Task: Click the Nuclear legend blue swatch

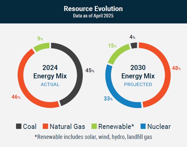Action: 143,126
